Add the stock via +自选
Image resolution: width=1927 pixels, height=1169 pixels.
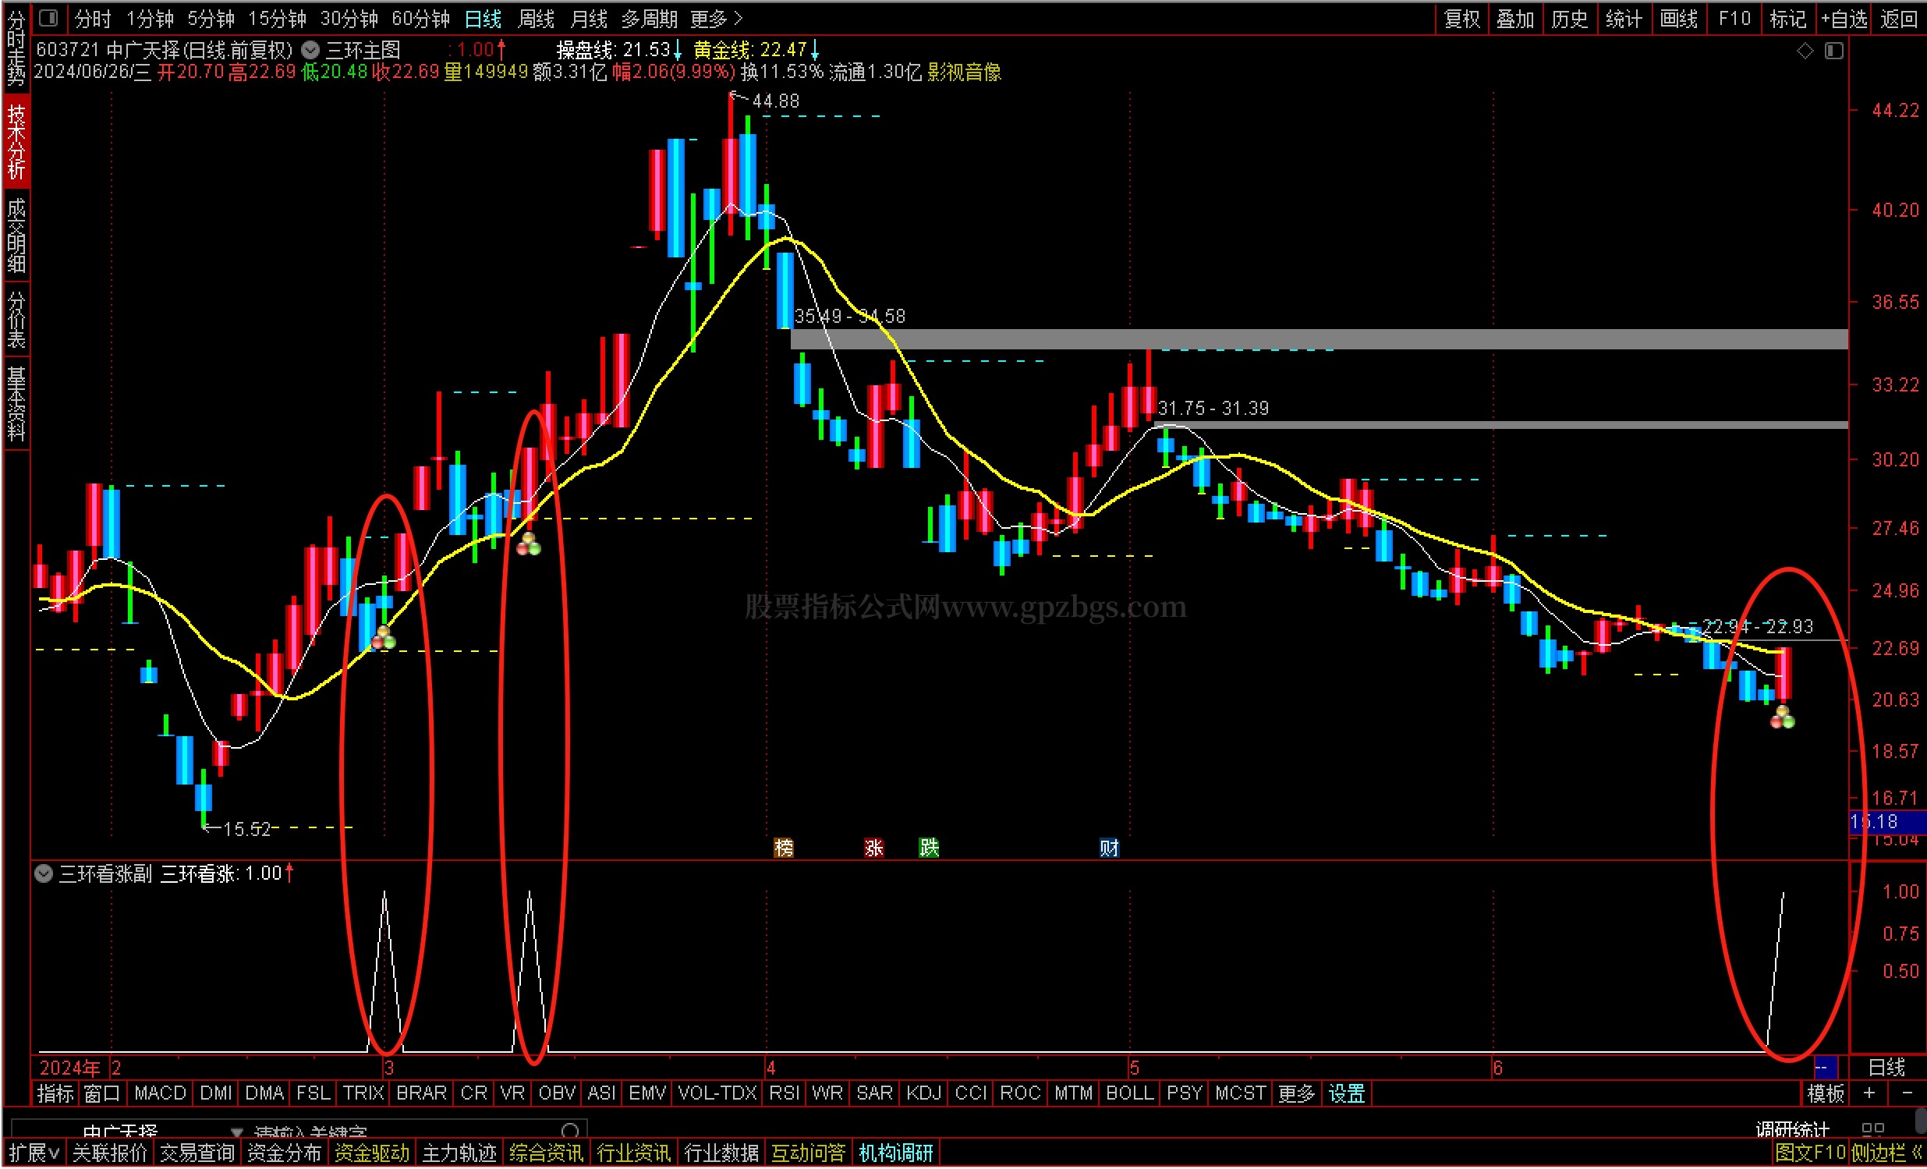click(1844, 18)
